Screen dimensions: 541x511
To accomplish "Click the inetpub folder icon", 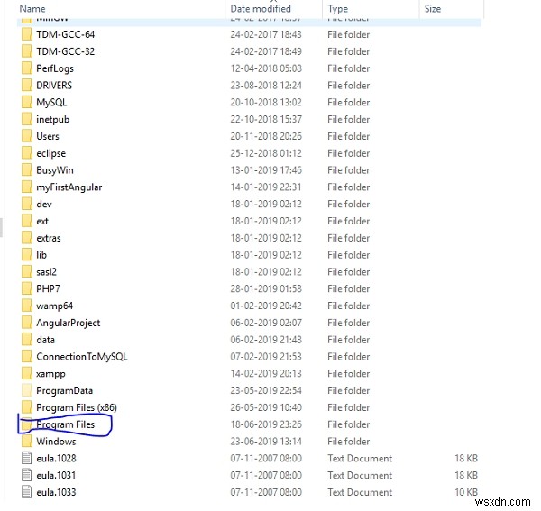I will point(26,119).
